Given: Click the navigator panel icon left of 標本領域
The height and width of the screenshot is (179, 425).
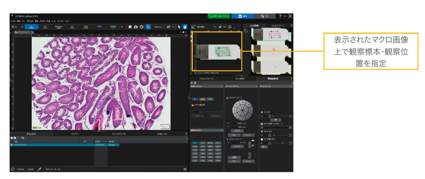Looking at the screenshot, I should (193, 26).
